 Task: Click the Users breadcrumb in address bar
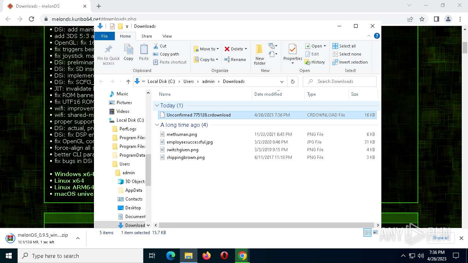189,81
